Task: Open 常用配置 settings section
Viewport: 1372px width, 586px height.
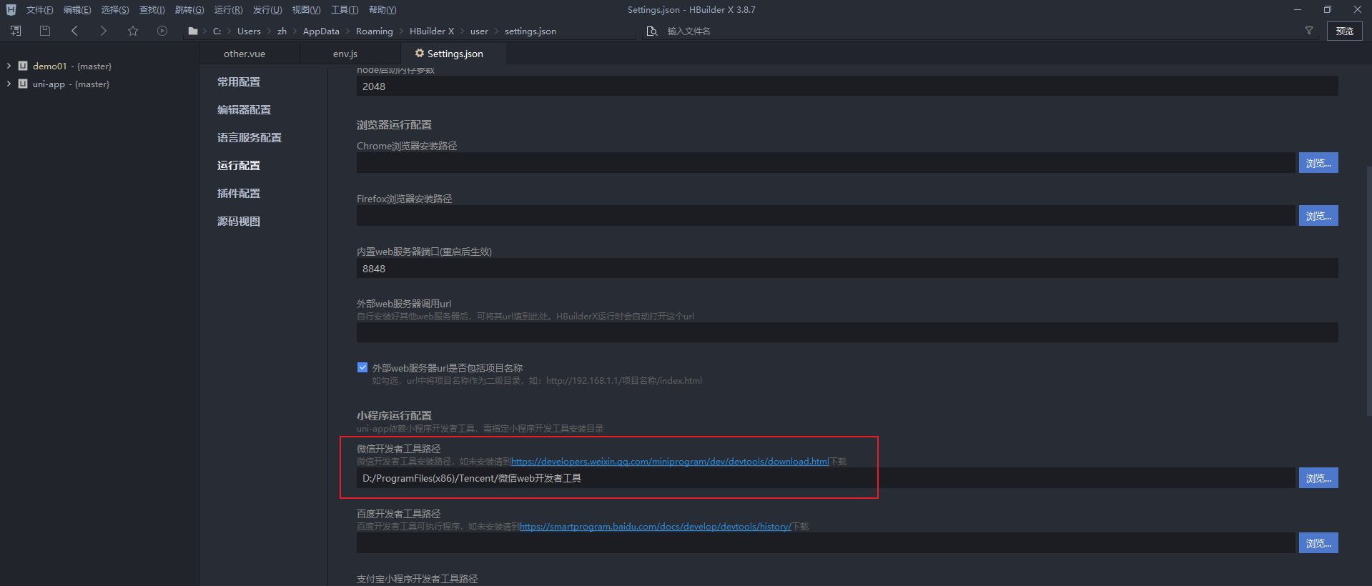Action: (239, 82)
